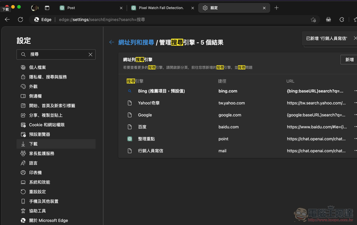Open a new tab with the plus icon
This screenshot has width=357, height=225.
point(276,8)
